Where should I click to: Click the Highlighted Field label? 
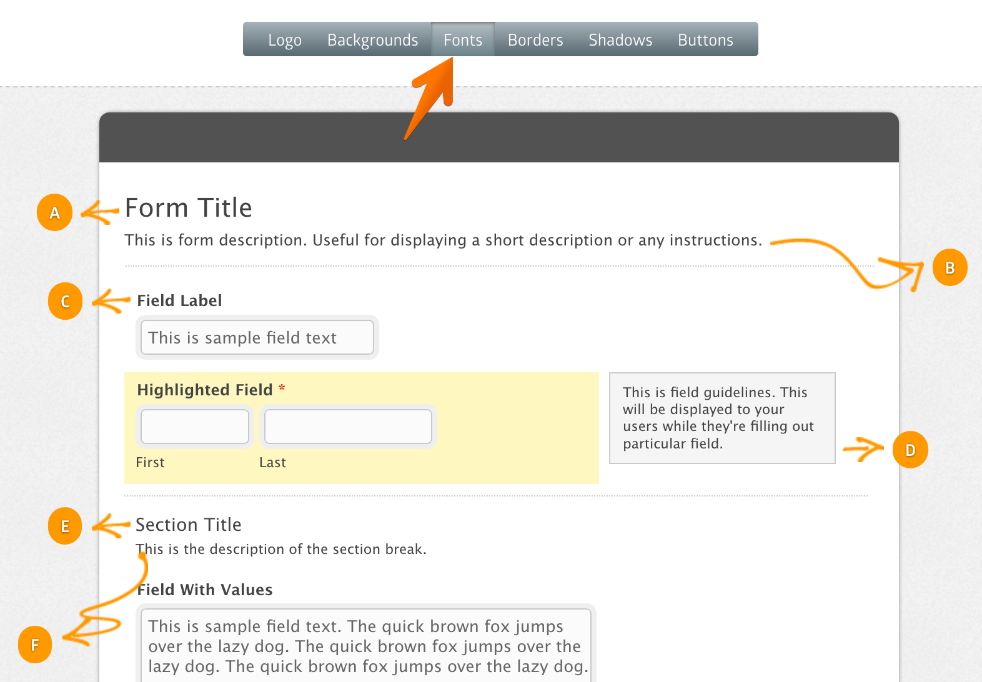pos(205,390)
